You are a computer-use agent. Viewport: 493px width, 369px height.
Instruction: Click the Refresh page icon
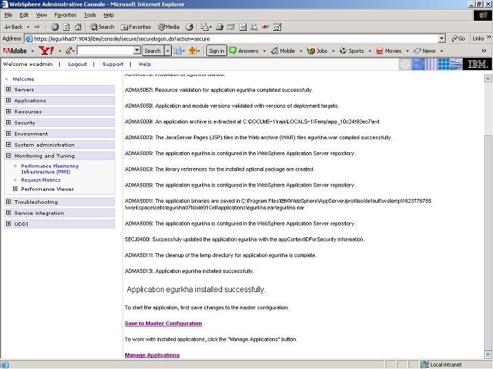click(x=66, y=27)
